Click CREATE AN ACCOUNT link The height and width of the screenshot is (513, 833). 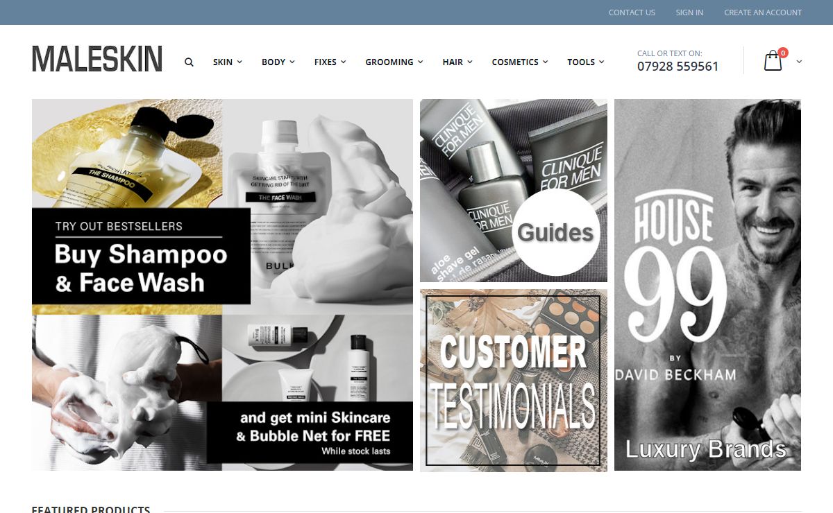pyautogui.click(x=763, y=12)
